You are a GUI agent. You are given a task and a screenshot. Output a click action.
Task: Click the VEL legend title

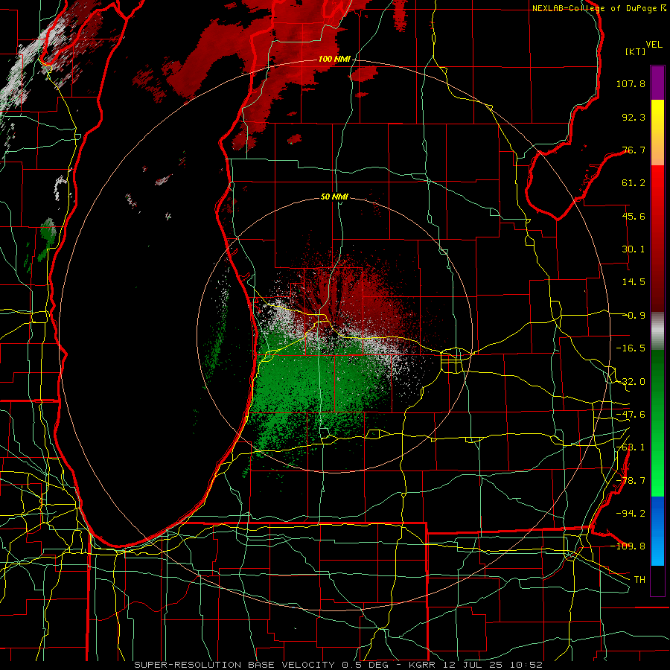(x=654, y=45)
